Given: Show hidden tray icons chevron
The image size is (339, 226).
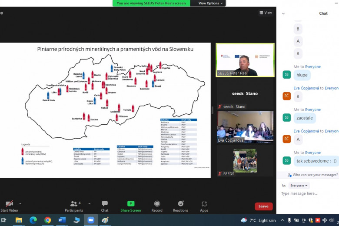Looking at the screenshot, I should tap(282, 220).
